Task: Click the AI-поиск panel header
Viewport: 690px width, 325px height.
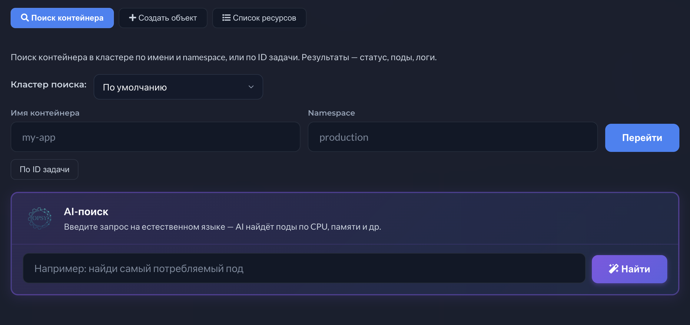Action: tap(86, 212)
